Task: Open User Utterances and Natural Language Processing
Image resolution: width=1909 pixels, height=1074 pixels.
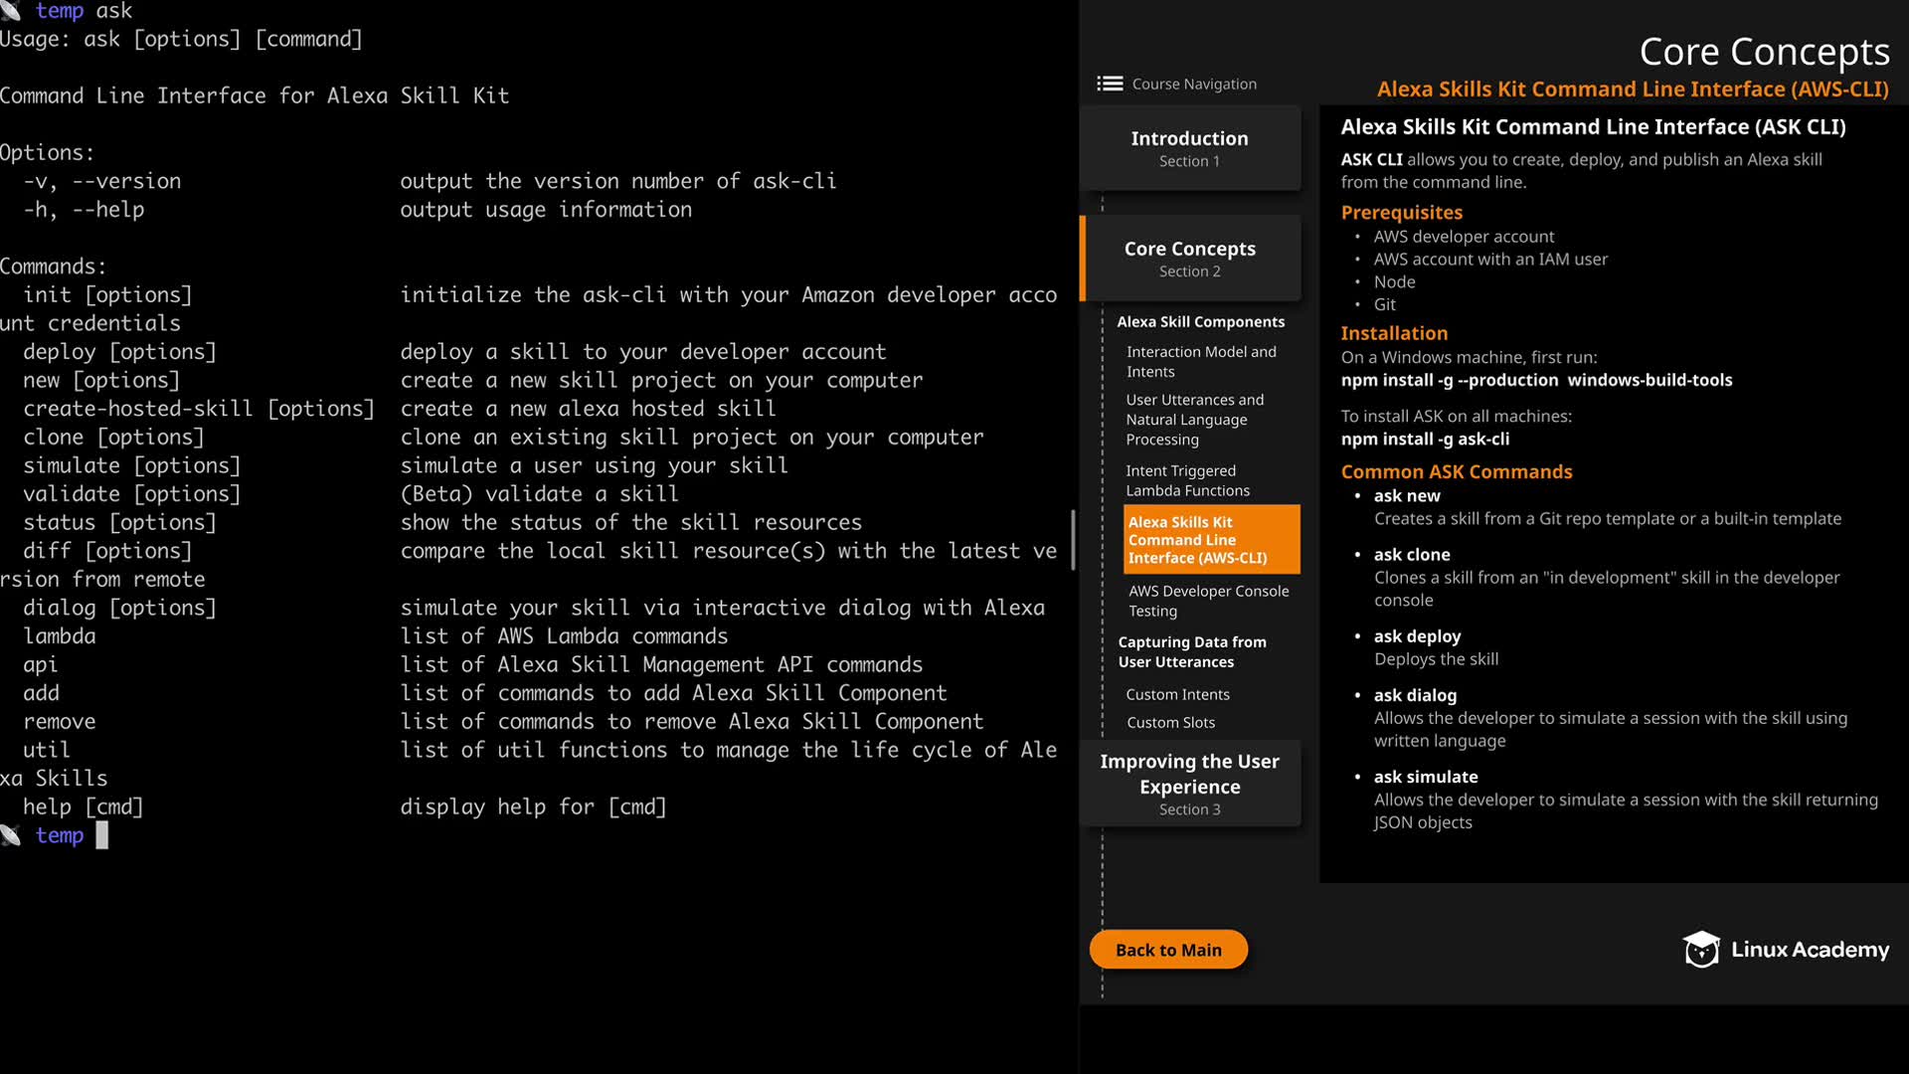Action: coord(1194,420)
